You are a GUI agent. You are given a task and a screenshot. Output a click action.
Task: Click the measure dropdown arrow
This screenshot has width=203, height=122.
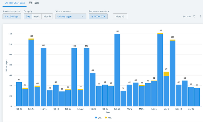pos(82,16)
